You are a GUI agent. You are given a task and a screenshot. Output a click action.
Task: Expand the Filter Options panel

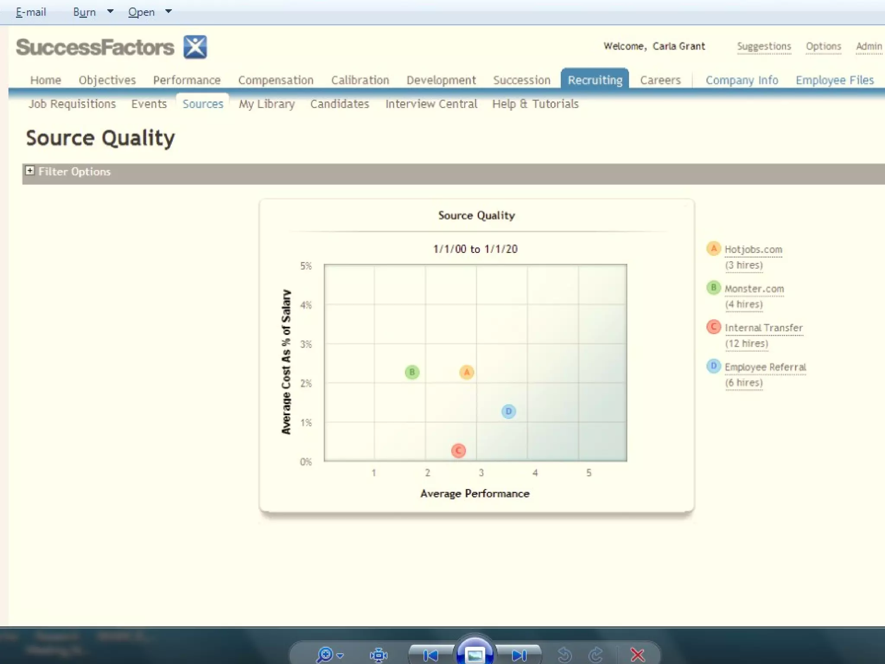tap(30, 171)
